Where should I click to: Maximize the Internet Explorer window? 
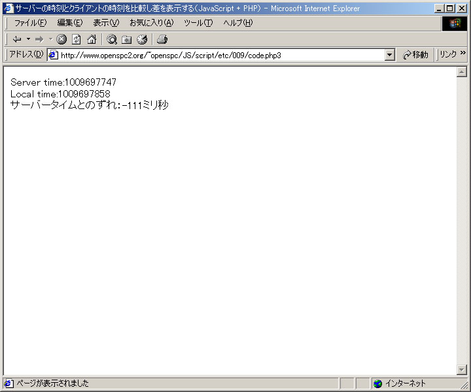[450, 8]
